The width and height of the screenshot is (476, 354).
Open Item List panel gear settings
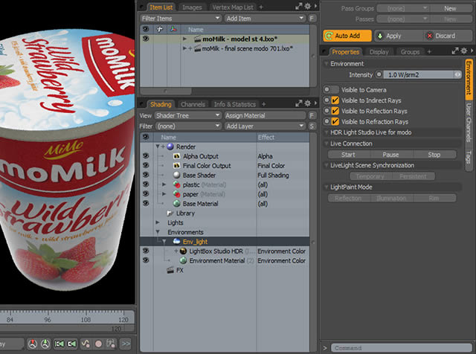[x=307, y=7]
